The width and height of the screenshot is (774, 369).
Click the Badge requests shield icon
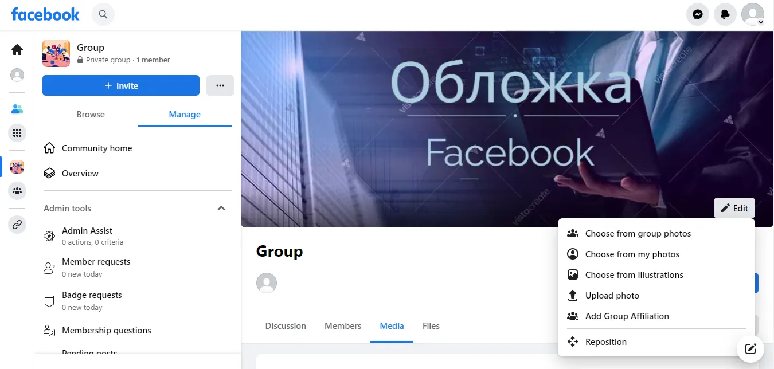[49, 301]
